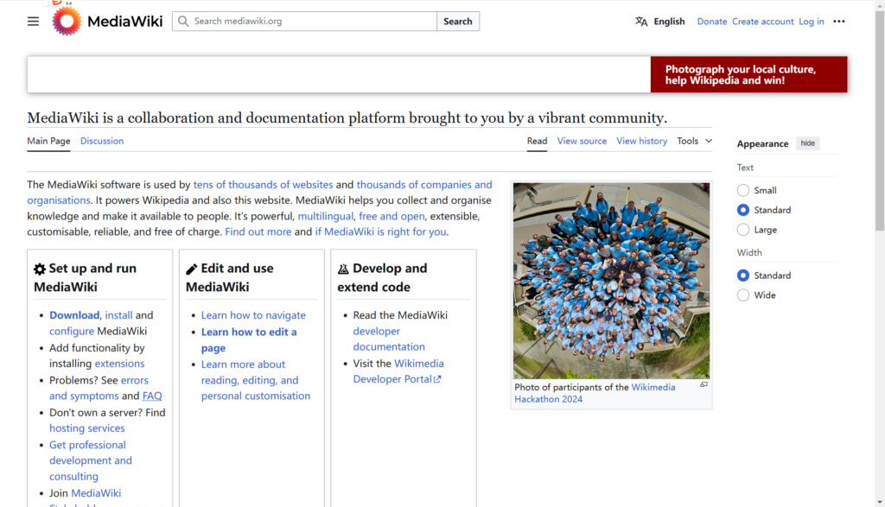Click the MediaWiki sunflower logo

coord(67,21)
